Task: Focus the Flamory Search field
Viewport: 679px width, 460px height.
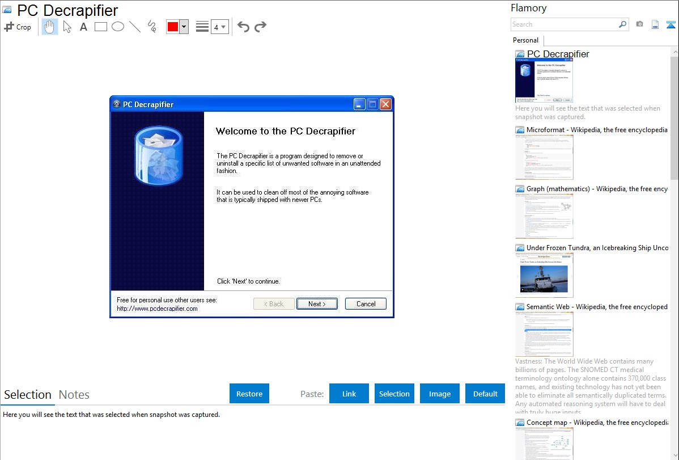Action: coord(565,24)
